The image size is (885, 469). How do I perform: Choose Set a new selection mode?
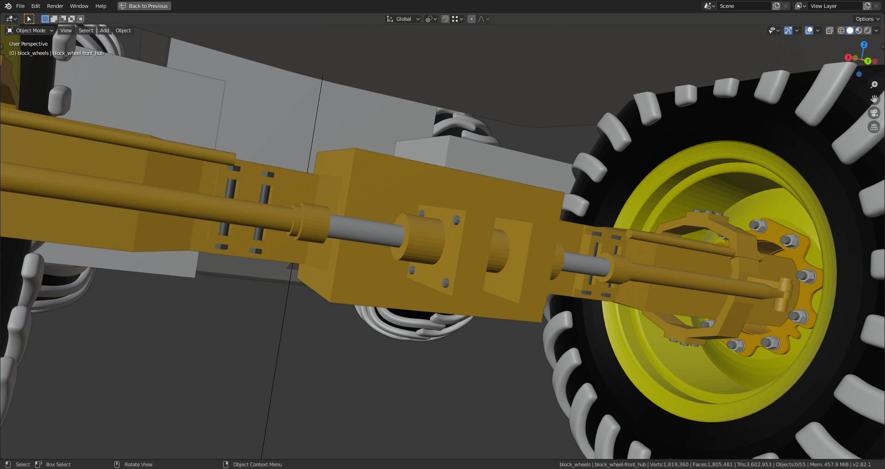click(x=45, y=19)
